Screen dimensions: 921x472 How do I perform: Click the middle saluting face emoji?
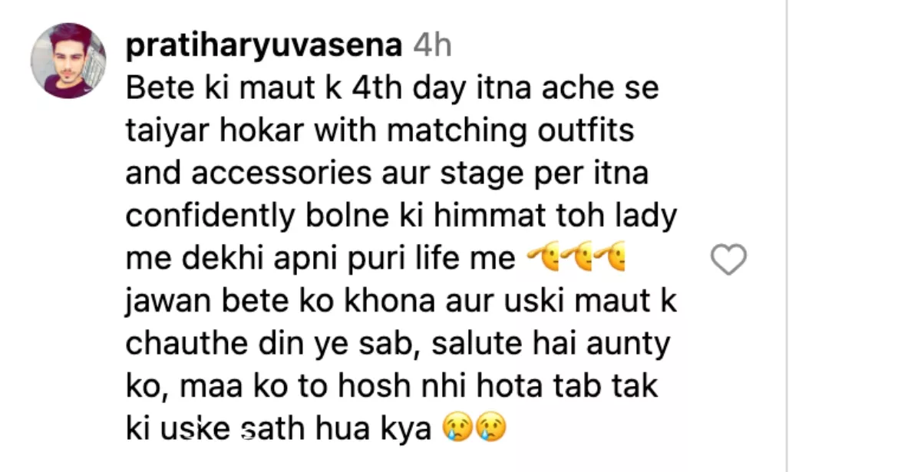pos(577,260)
